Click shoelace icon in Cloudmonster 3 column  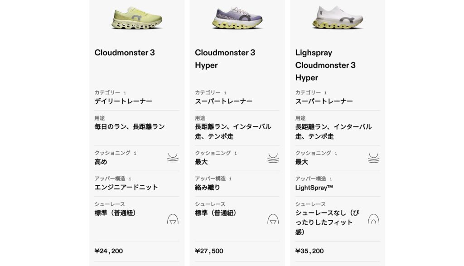coord(173,219)
